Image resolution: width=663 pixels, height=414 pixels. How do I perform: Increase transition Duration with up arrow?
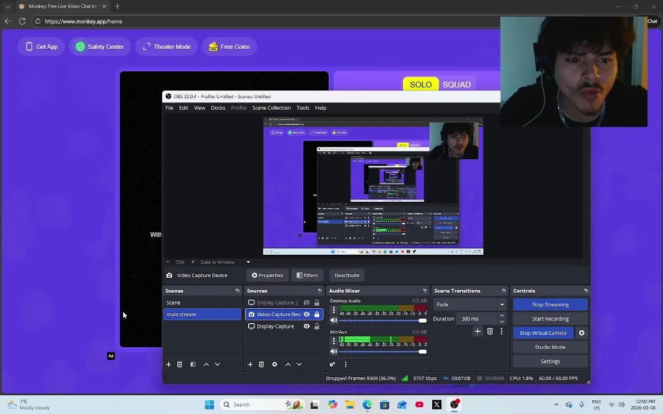[x=502, y=316]
